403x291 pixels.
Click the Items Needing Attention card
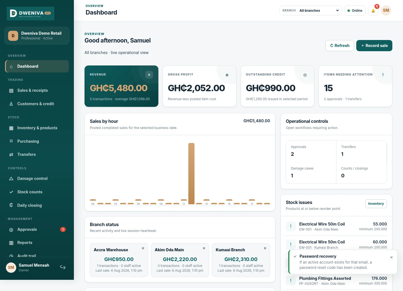[355, 86]
